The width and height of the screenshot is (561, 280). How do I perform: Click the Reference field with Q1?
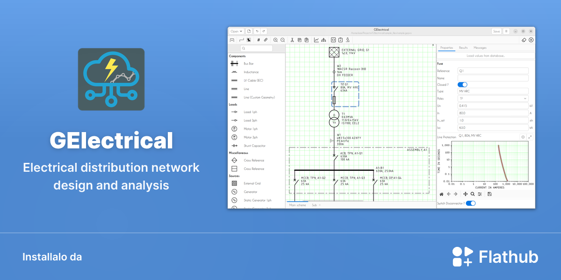click(x=493, y=71)
